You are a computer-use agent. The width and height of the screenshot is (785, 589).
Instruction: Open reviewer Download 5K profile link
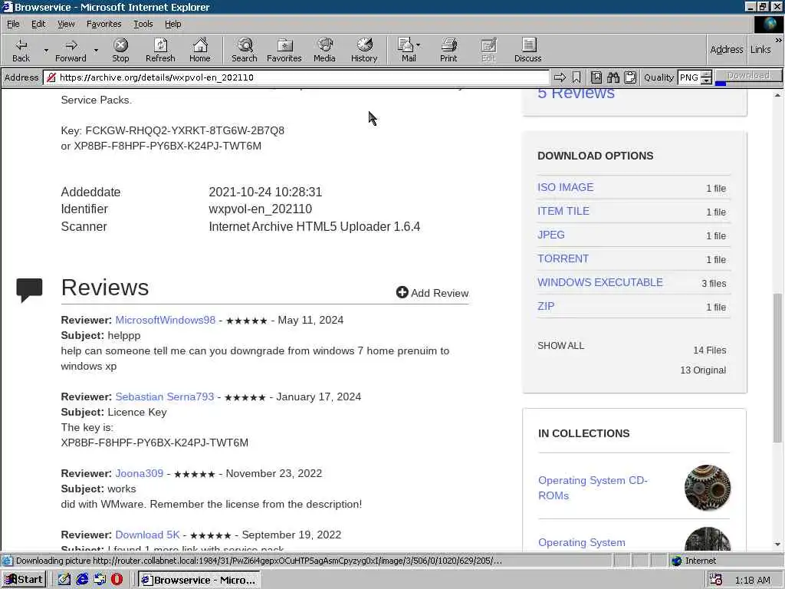(147, 535)
